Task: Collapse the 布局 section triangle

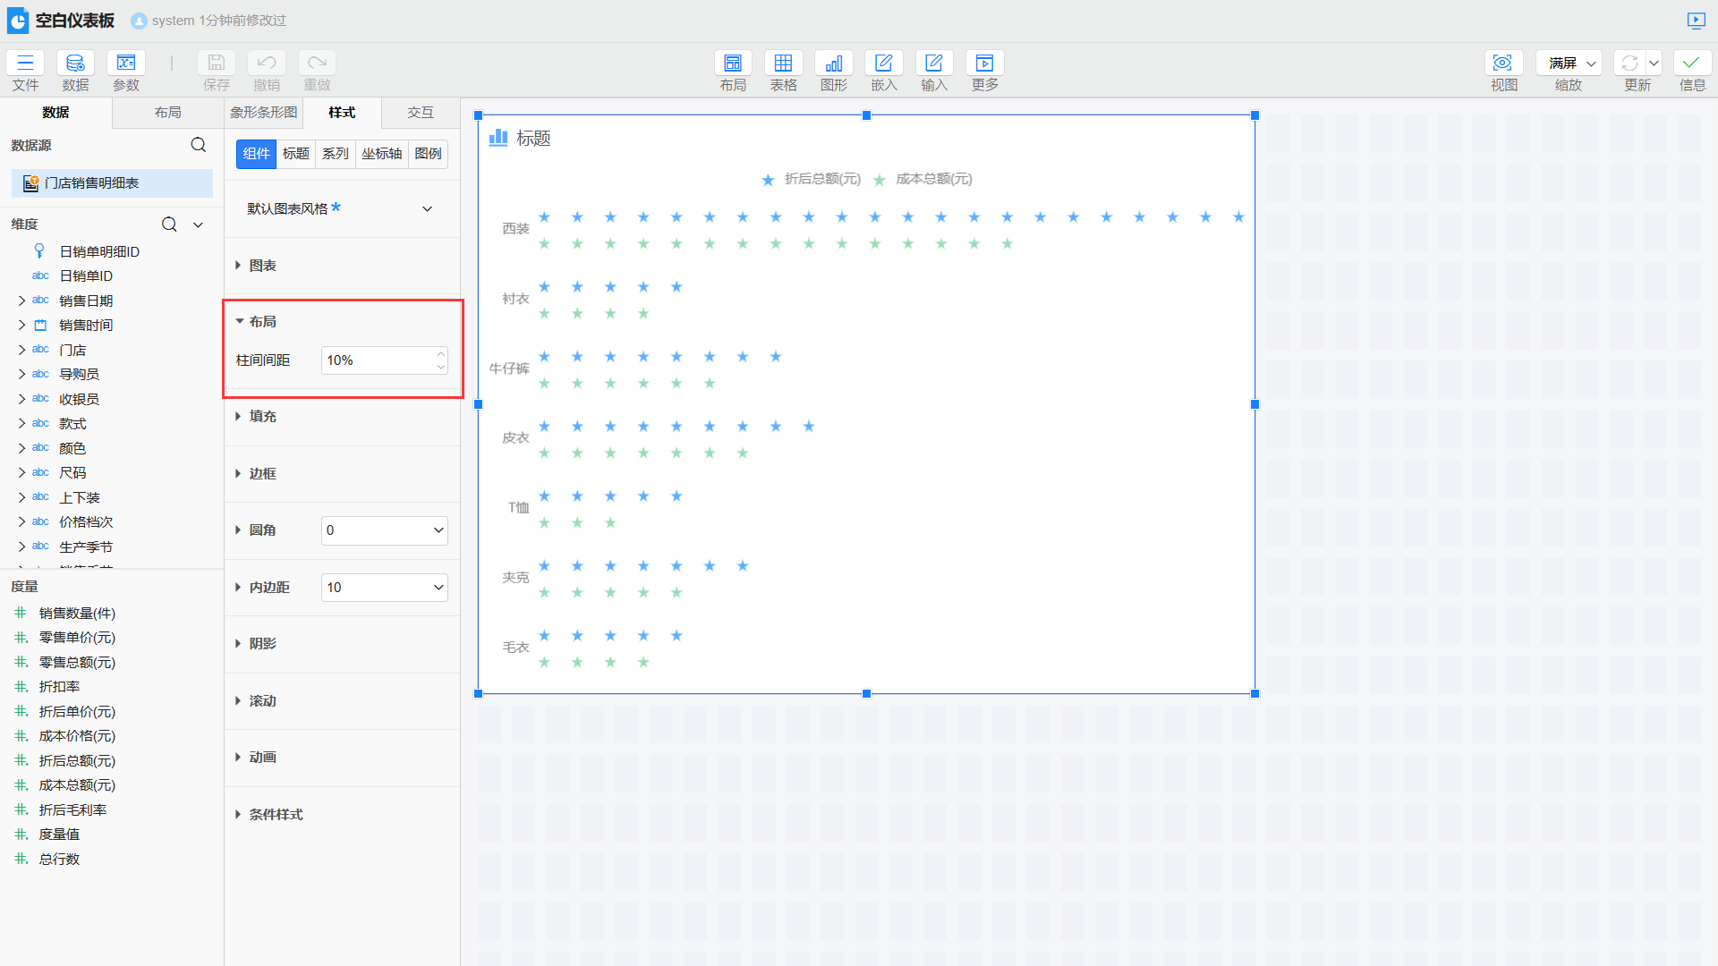Action: pos(240,321)
